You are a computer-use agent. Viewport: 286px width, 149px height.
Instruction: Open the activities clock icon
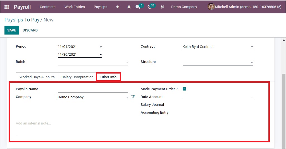tap(150, 7)
